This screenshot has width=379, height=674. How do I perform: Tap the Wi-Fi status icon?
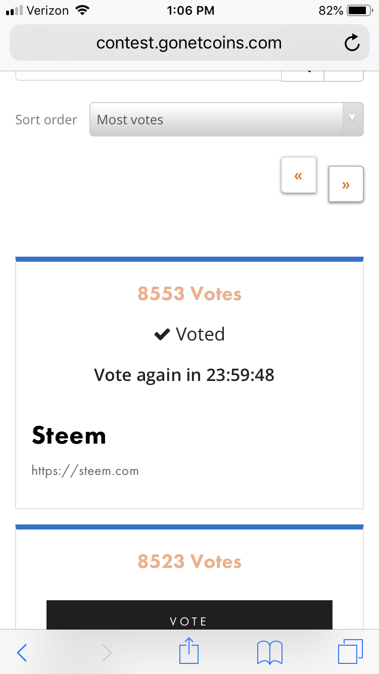pos(81,11)
